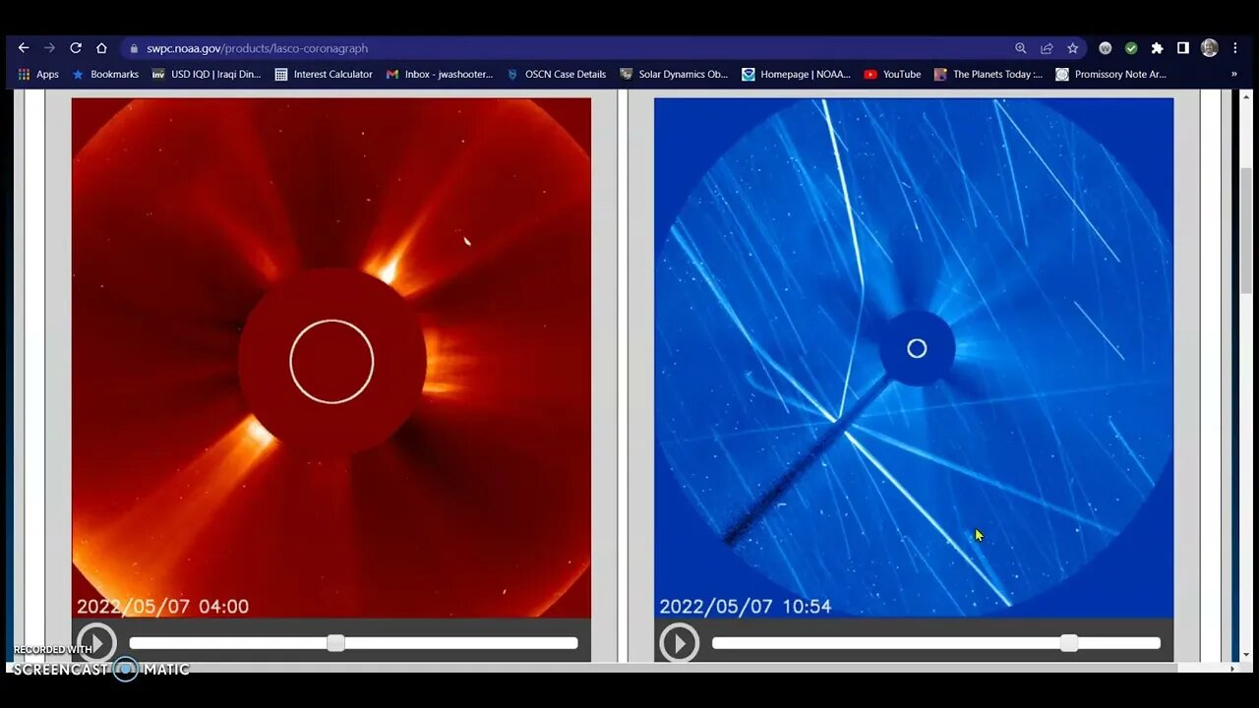The height and width of the screenshot is (708, 1259).
Task: Reload the coronagraph page
Action: [x=76, y=48]
